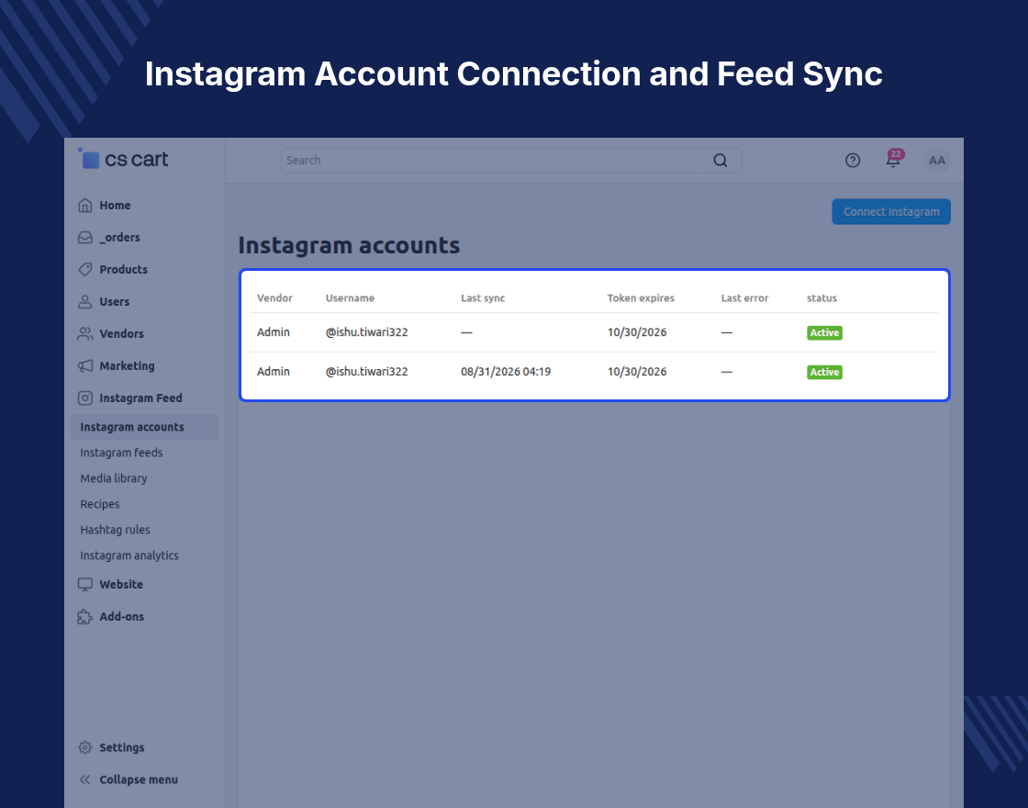The image size is (1028, 808).
Task: Click the Last sync column header
Action: coord(483,297)
